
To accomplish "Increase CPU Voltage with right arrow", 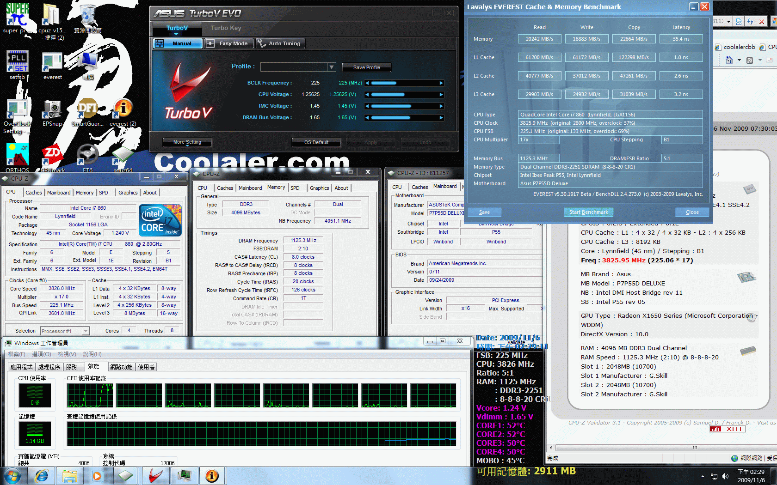I will coord(441,95).
